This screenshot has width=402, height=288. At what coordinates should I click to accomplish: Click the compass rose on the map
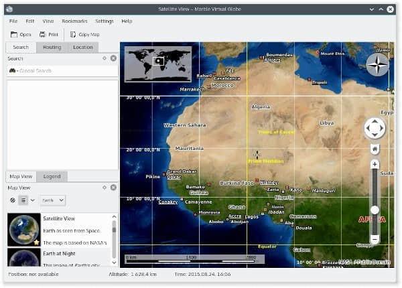pos(377,65)
